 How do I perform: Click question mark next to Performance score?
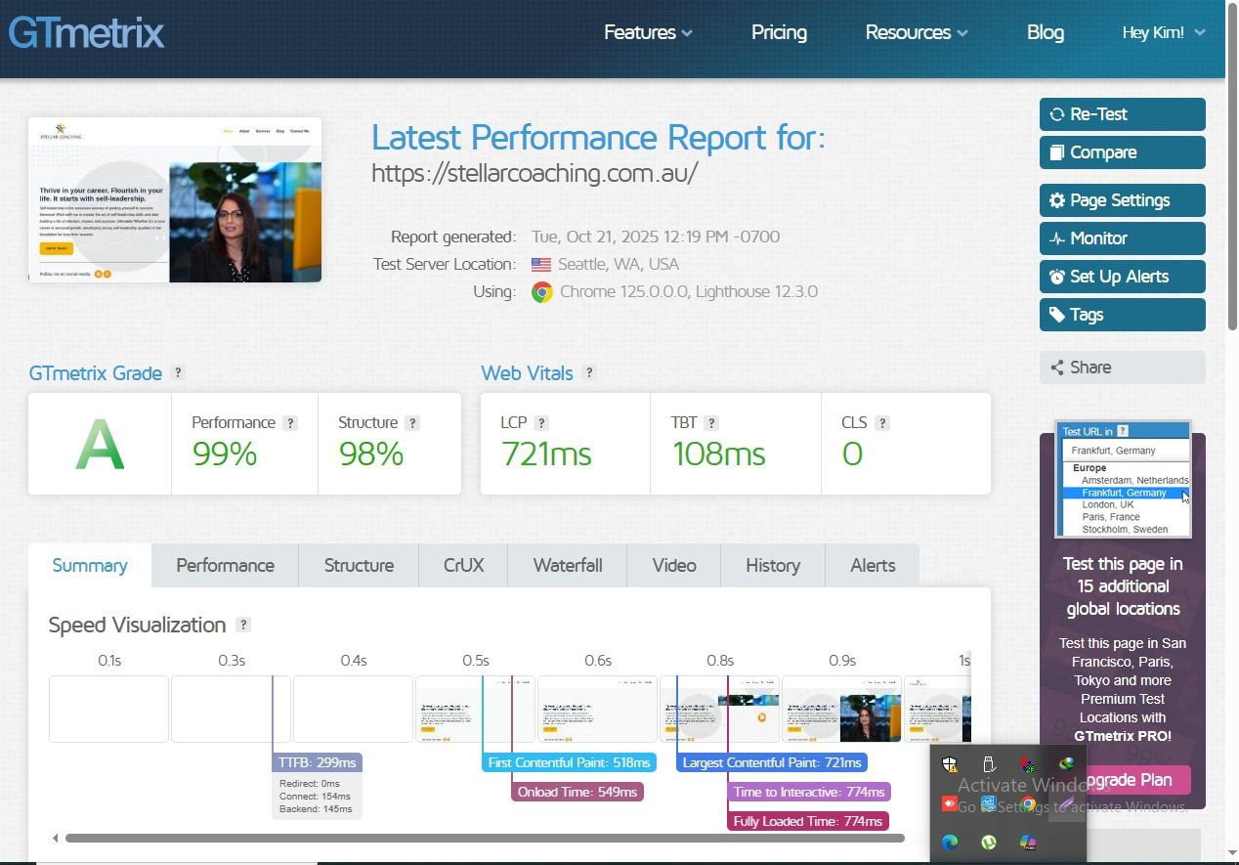tap(290, 423)
